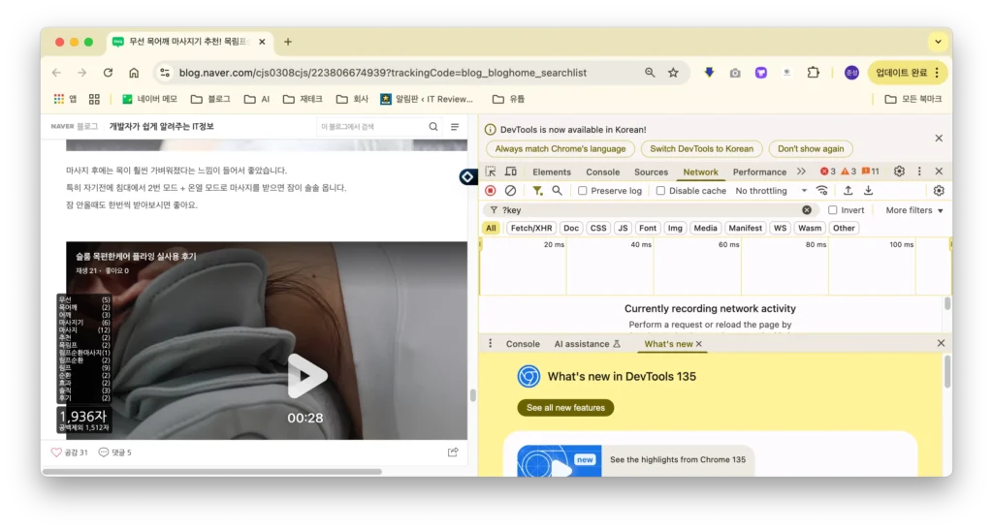
Task: Switch to the Performance tab
Action: point(759,172)
